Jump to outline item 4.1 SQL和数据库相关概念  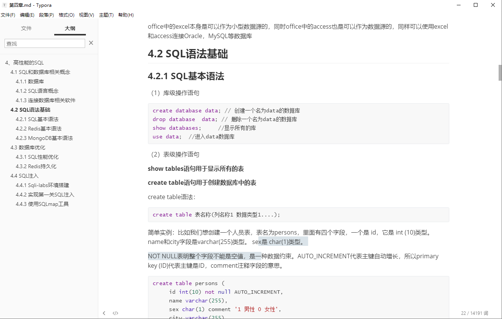(40, 72)
